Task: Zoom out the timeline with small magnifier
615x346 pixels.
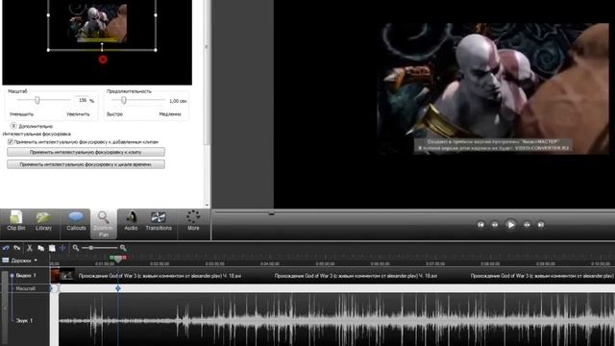Action: (x=76, y=248)
